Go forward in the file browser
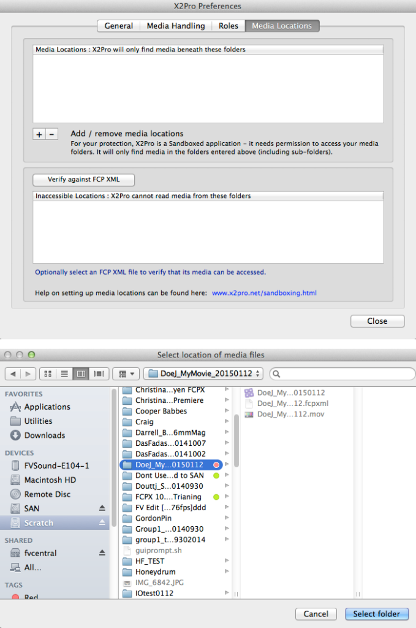 (28, 373)
